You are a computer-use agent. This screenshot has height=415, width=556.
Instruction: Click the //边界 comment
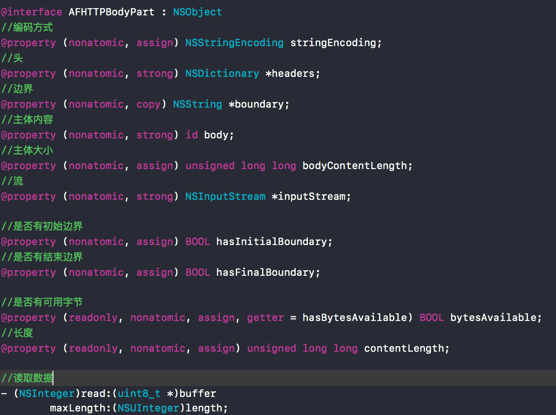17,89
